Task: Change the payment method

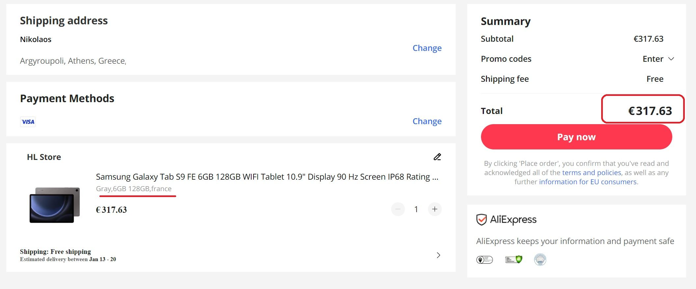Action: pyautogui.click(x=427, y=121)
